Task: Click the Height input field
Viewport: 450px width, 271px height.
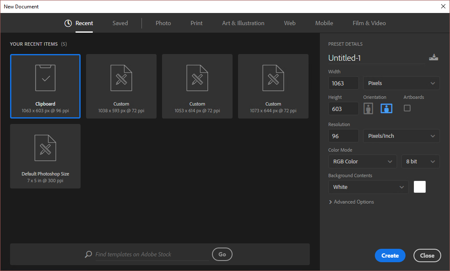Action: [343, 108]
